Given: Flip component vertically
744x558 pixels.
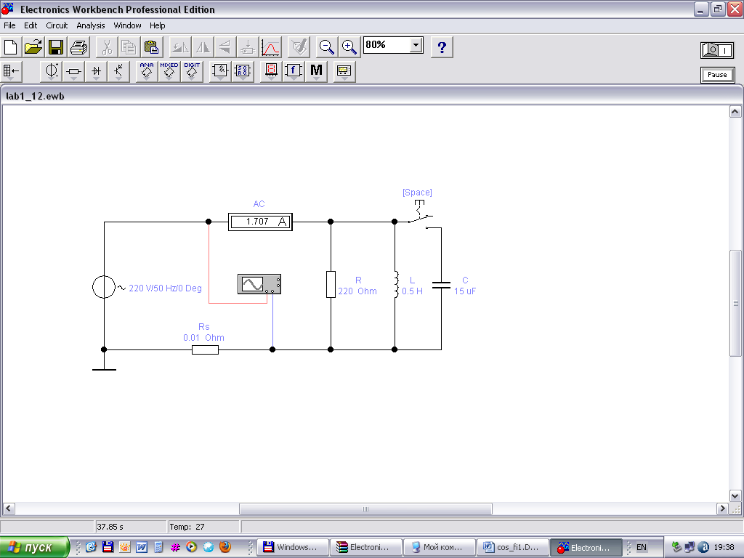Looking at the screenshot, I should tap(225, 47).
